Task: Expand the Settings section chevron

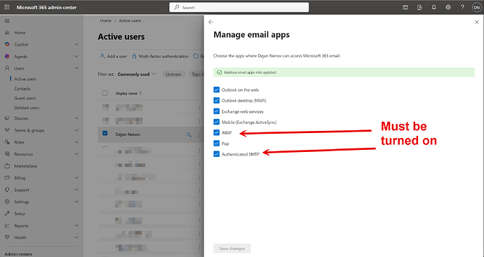Action: [76, 202]
